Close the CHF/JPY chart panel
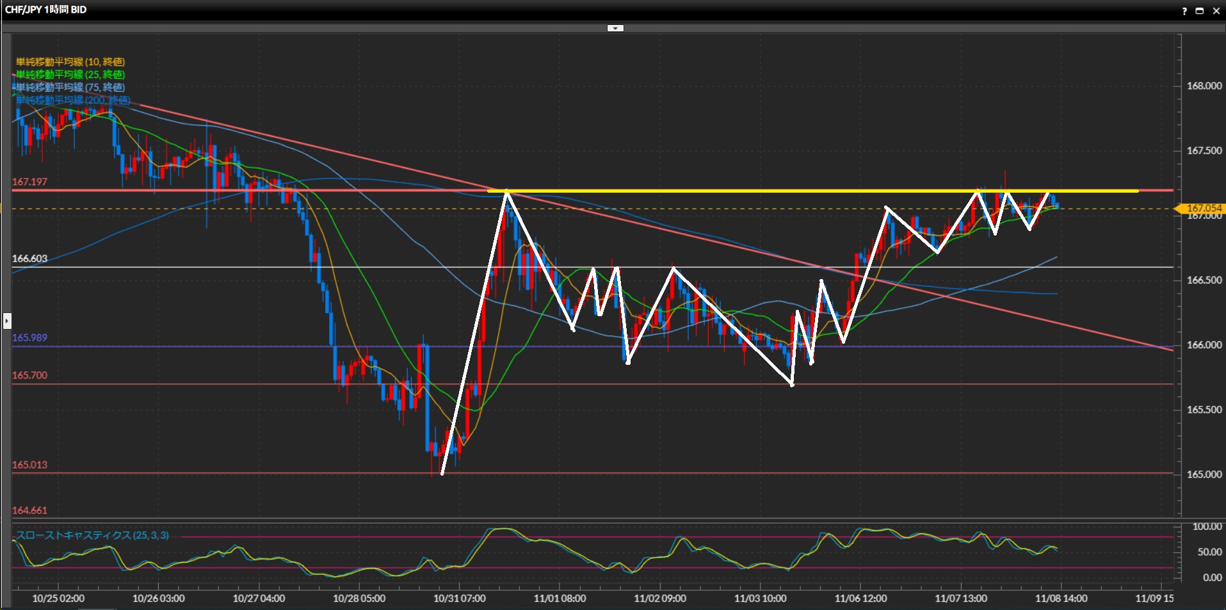1226x610 pixels. (x=1216, y=11)
